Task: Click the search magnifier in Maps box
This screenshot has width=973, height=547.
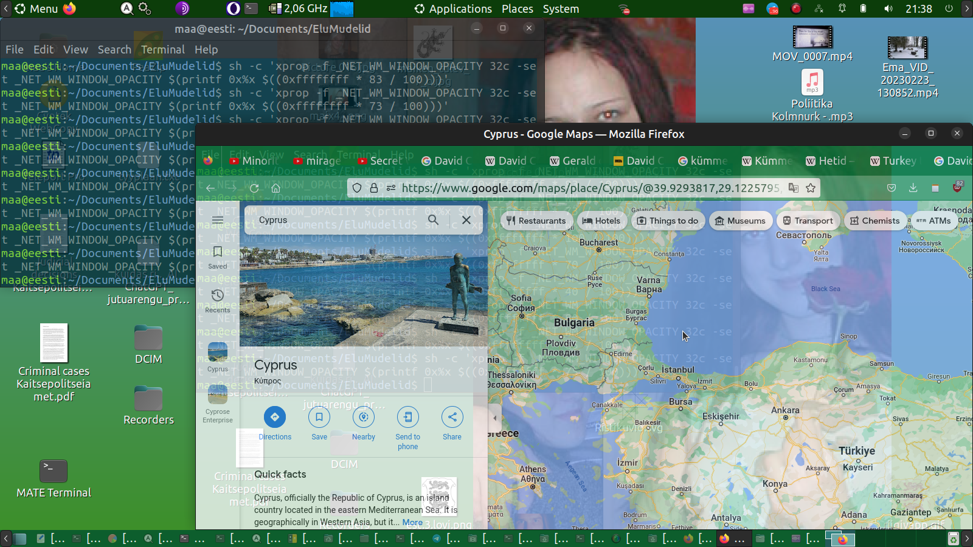Action: (x=433, y=220)
